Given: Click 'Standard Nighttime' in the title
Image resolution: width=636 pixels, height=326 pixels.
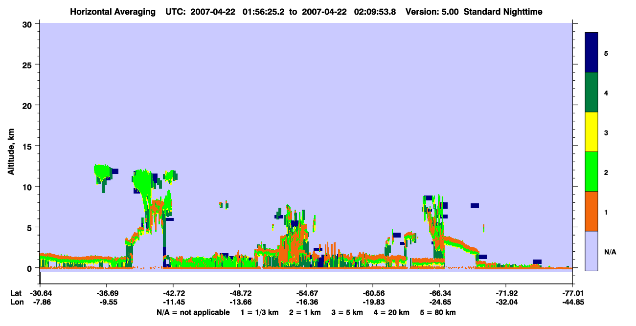Looking at the screenshot, I should [x=503, y=12].
